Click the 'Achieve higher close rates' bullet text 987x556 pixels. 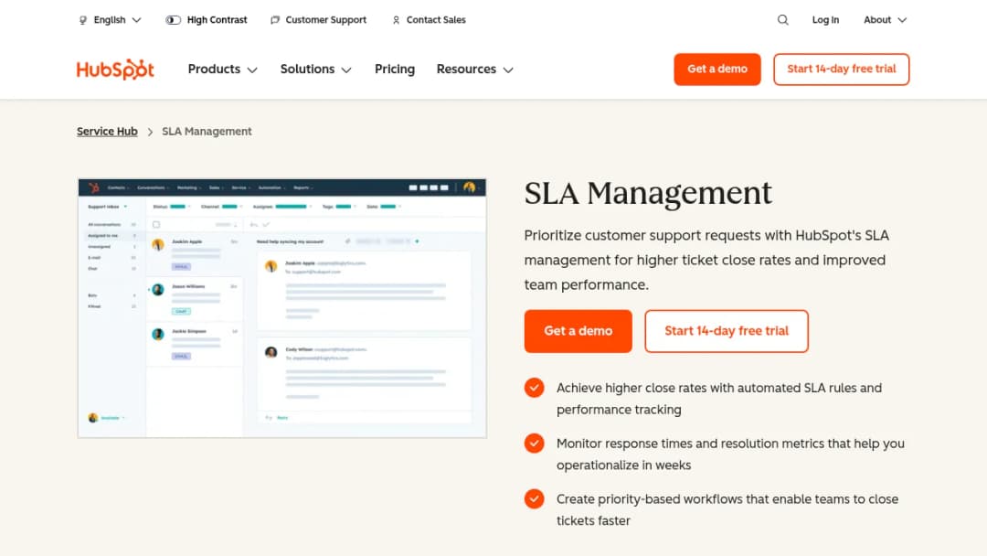click(x=719, y=399)
